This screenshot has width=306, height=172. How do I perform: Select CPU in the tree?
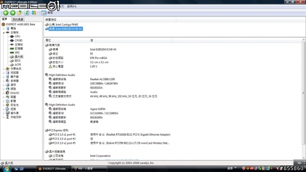pos(17,36)
